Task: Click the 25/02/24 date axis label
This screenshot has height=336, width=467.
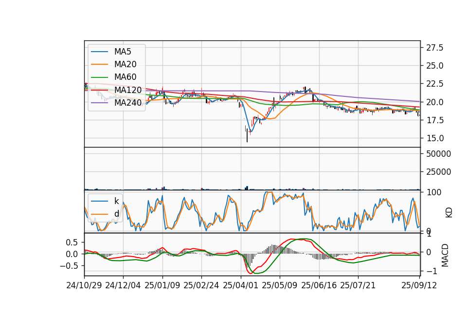Action: [201, 285]
